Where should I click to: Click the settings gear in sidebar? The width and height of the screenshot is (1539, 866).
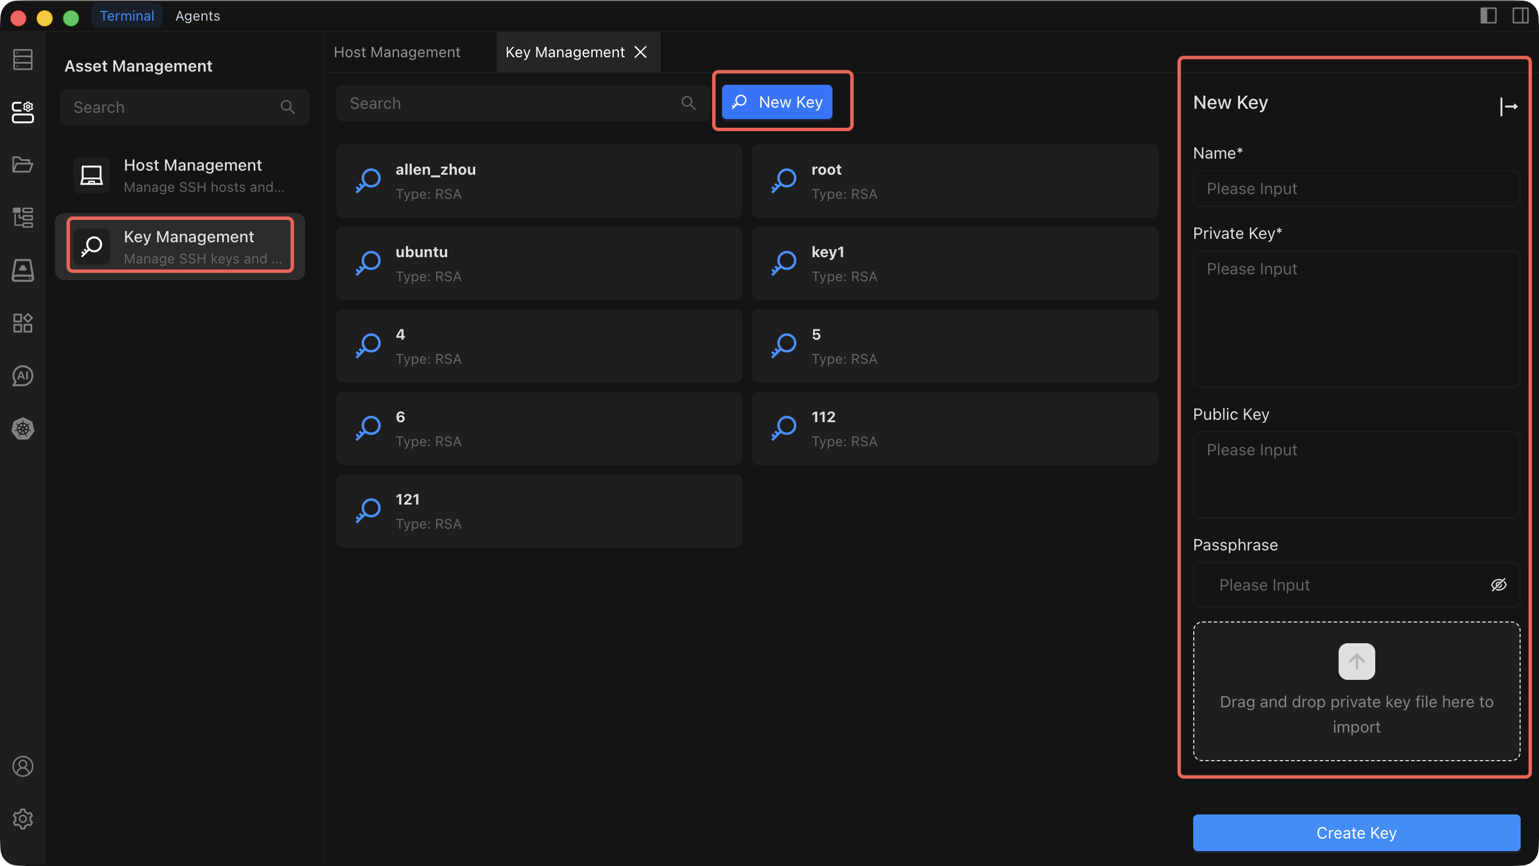click(x=23, y=819)
